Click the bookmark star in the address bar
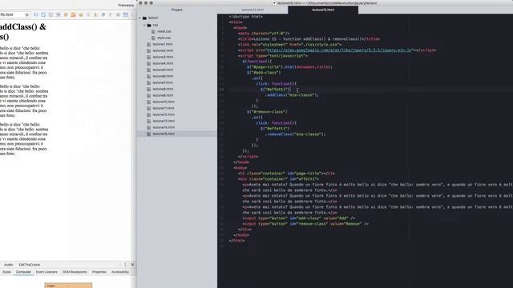This screenshot has height=288, width=513. tap(26, 14)
